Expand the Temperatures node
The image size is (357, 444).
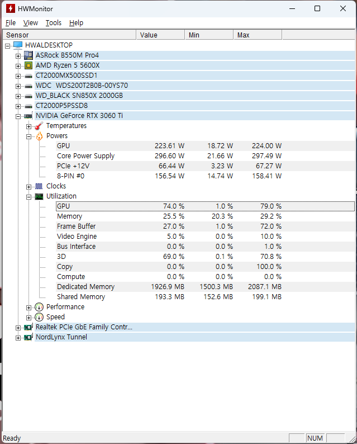pyautogui.click(x=29, y=126)
